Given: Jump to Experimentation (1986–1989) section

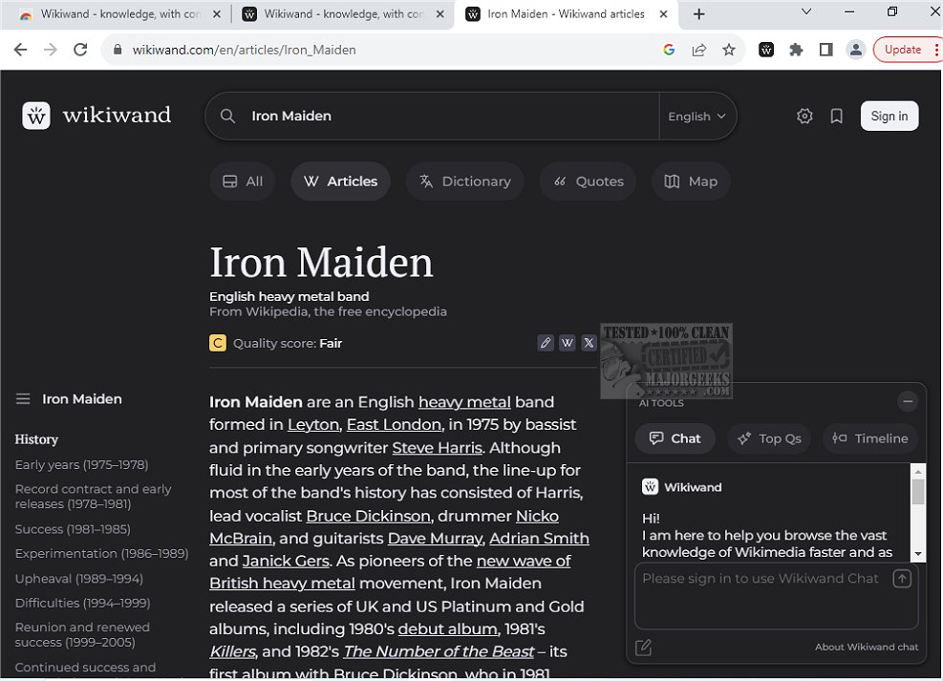Looking at the screenshot, I should (101, 554).
